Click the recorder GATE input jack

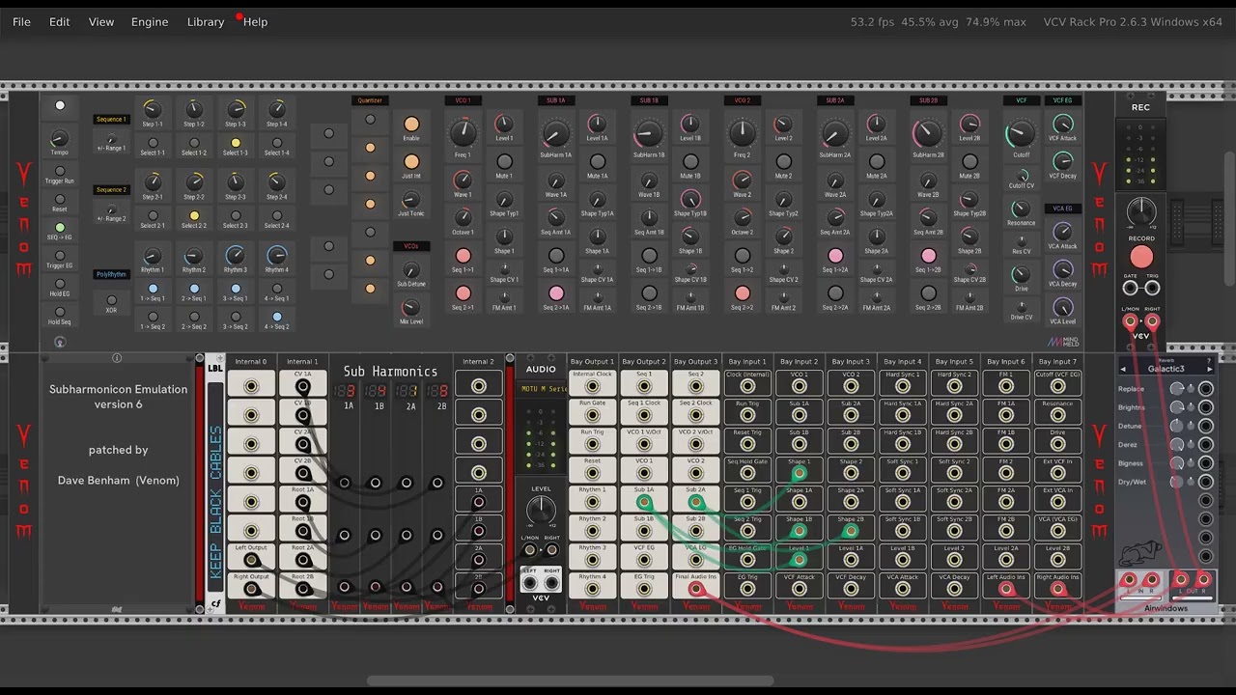(x=1131, y=288)
